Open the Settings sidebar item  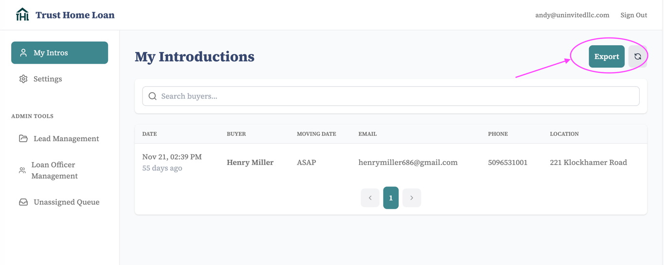48,79
